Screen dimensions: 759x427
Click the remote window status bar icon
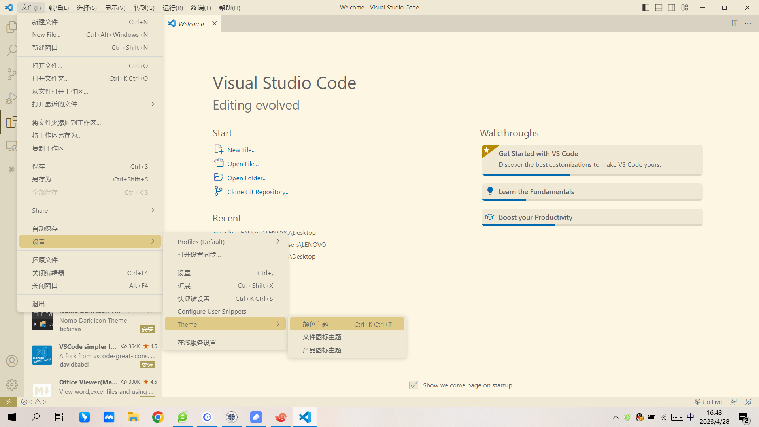8,402
